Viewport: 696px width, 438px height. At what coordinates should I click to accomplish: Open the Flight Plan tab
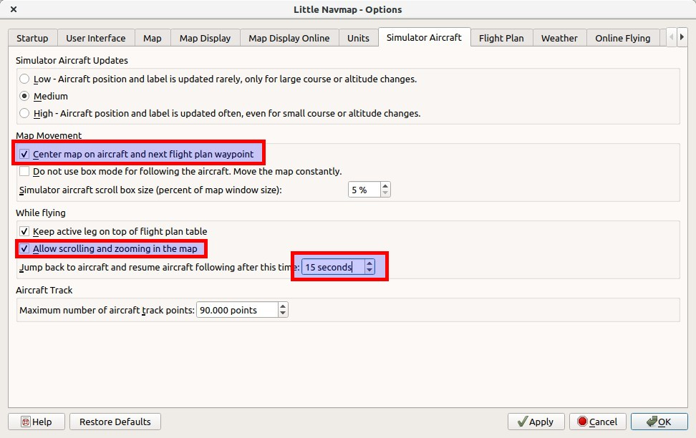[501, 38]
